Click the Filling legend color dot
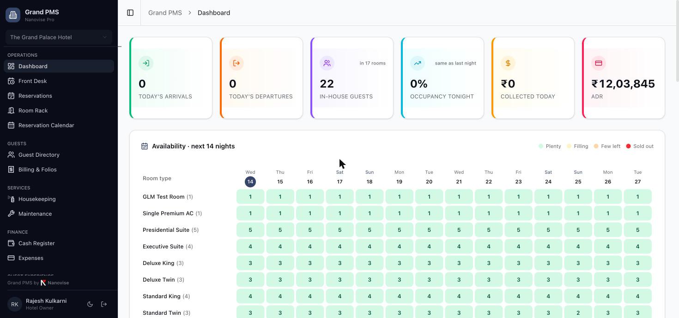The height and width of the screenshot is (318, 679). [569, 146]
